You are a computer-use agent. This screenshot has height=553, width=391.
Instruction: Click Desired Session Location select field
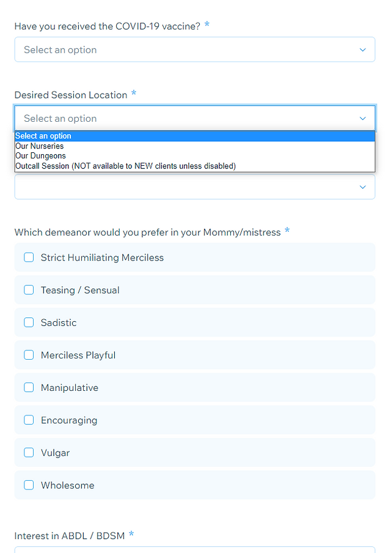click(x=195, y=119)
